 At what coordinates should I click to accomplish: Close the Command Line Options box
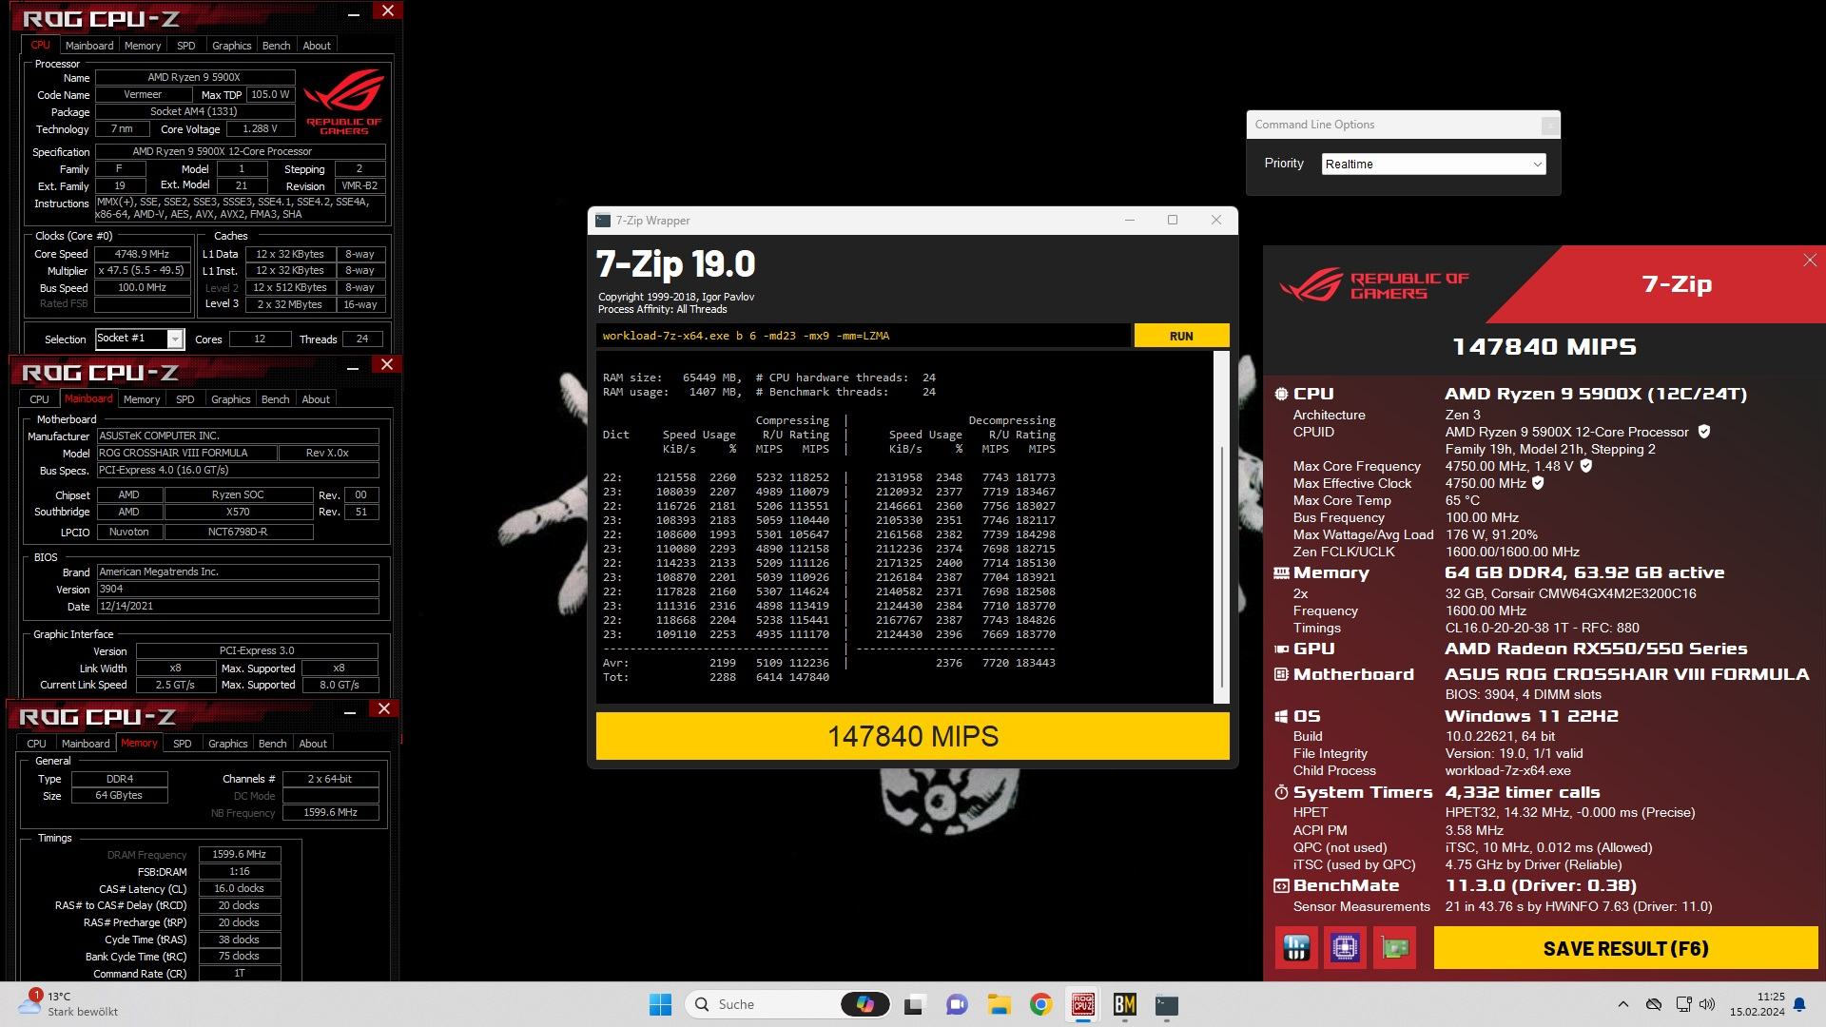[x=1549, y=125]
